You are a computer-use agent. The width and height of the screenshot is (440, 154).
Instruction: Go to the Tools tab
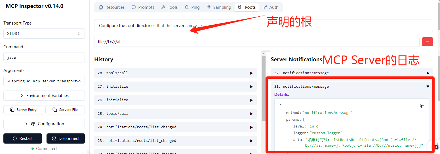coord(169,7)
